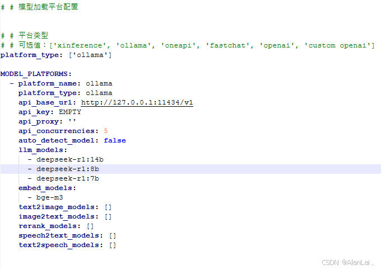Click the indented 'platform_type: ollama' line
The image size is (381, 270).
[65, 93]
